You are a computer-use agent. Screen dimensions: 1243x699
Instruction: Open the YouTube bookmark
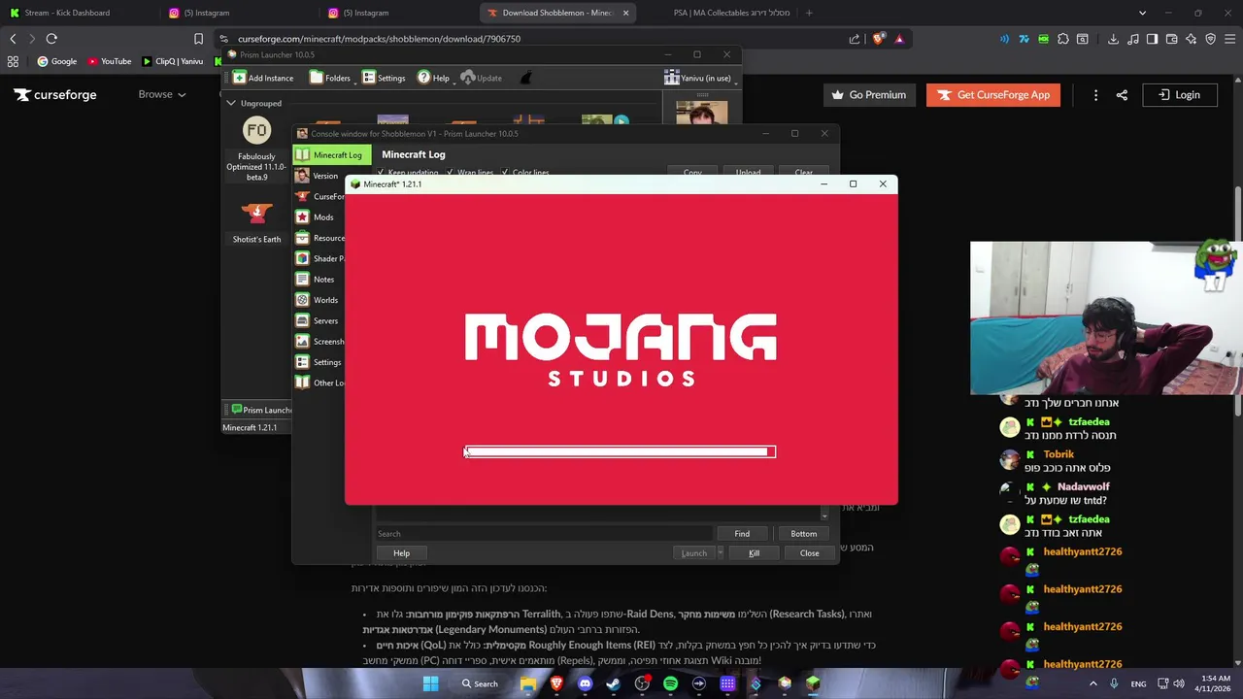110,61
